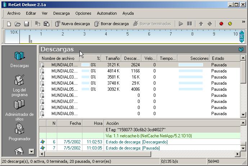Open Descargas in the left sidebar

tap(19, 60)
